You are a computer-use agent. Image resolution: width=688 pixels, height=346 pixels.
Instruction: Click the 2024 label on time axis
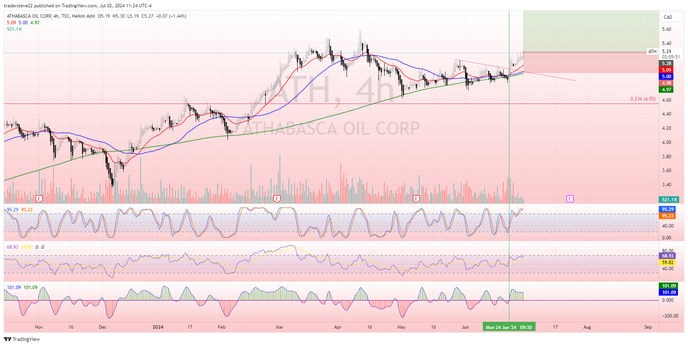click(x=158, y=327)
